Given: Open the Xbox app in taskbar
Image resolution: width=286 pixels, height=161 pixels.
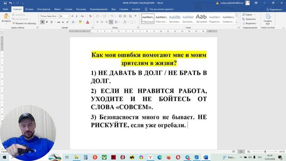Looking at the screenshot, I should (x=104, y=157).
